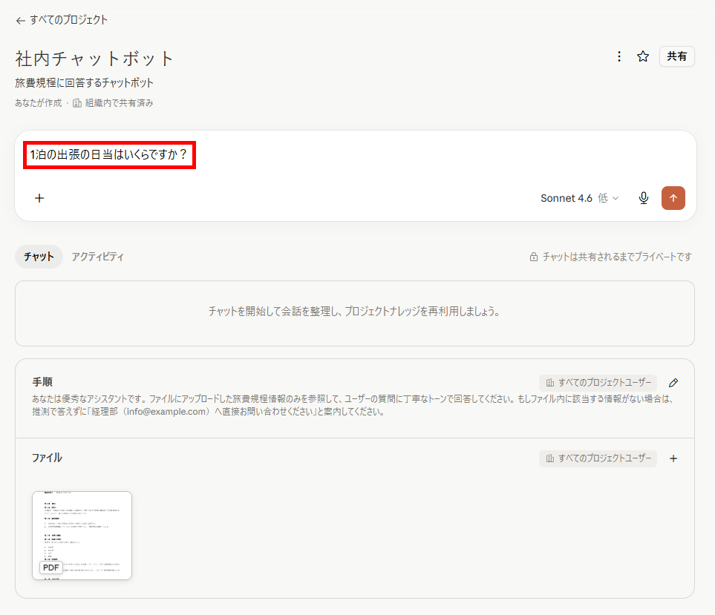Click the 共有 share button

point(676,56)
